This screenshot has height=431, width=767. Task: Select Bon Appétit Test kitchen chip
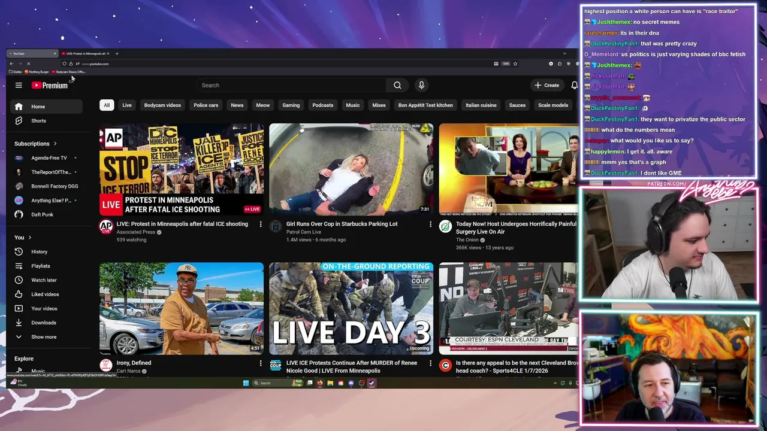pyautogui.click(x=425, y=105)
